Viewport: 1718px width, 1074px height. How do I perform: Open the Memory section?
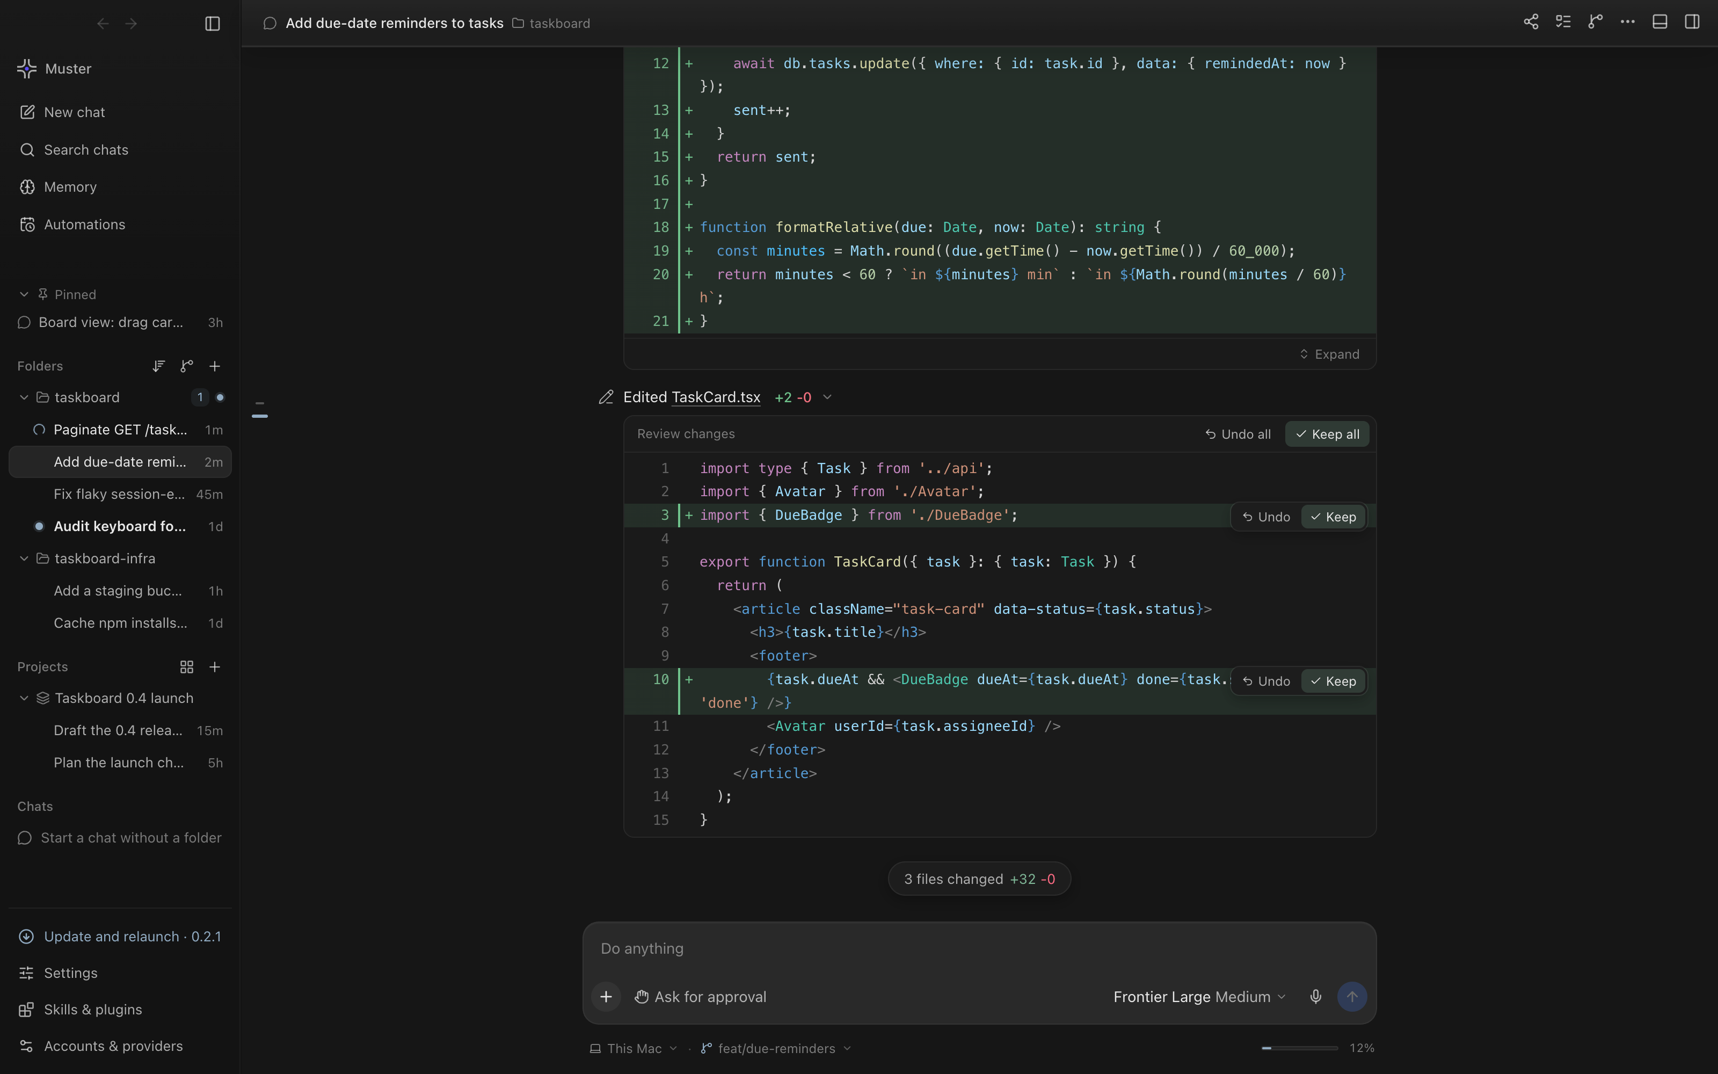tap(120, 187)
